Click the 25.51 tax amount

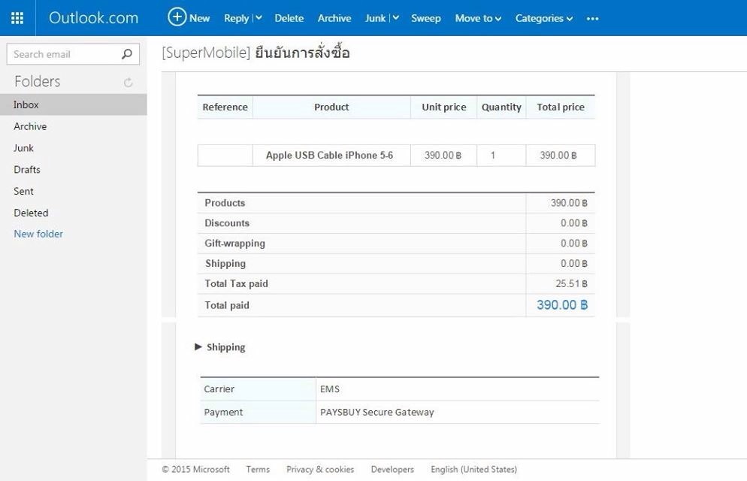pos(571,284)
